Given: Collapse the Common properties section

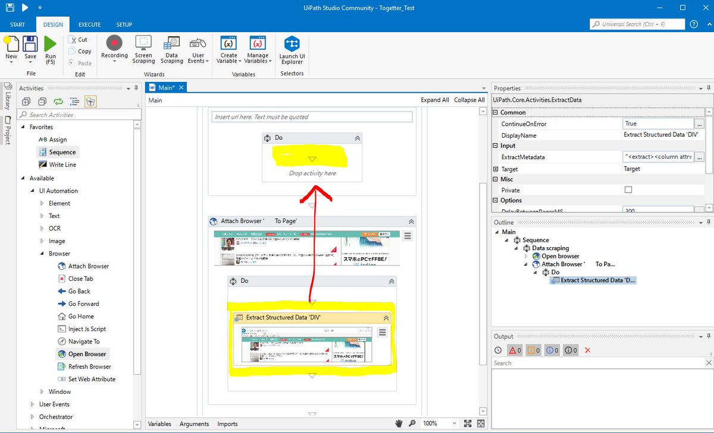Looking at the screenshot, I should pyautogui.click(x=496, y=112).
